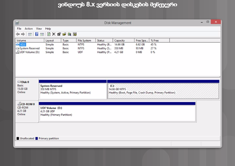Click the CD-ROM 0 label panel
This screenshot has height=166, width=235.
[x=27, y=111]
